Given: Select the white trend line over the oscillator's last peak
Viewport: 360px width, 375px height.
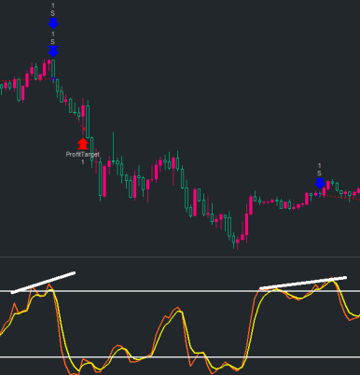Looking at the screenshot, I should pos(303,283).
